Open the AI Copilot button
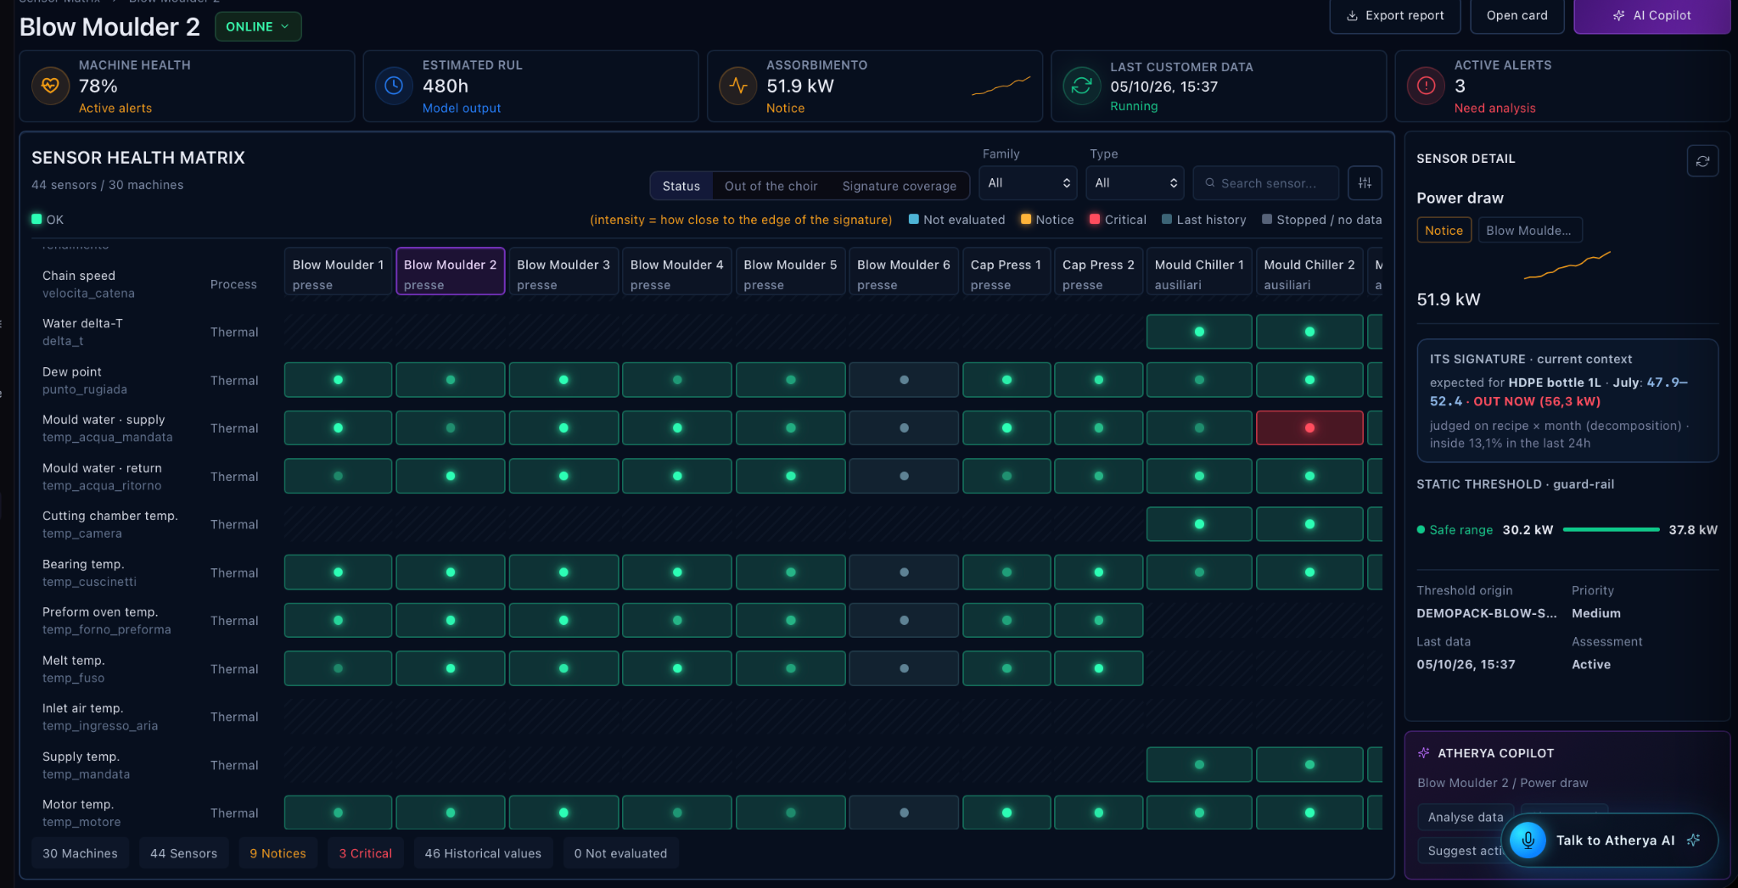The width and height of the screenshot is (1738, 888). click(x=1651, y=15)
